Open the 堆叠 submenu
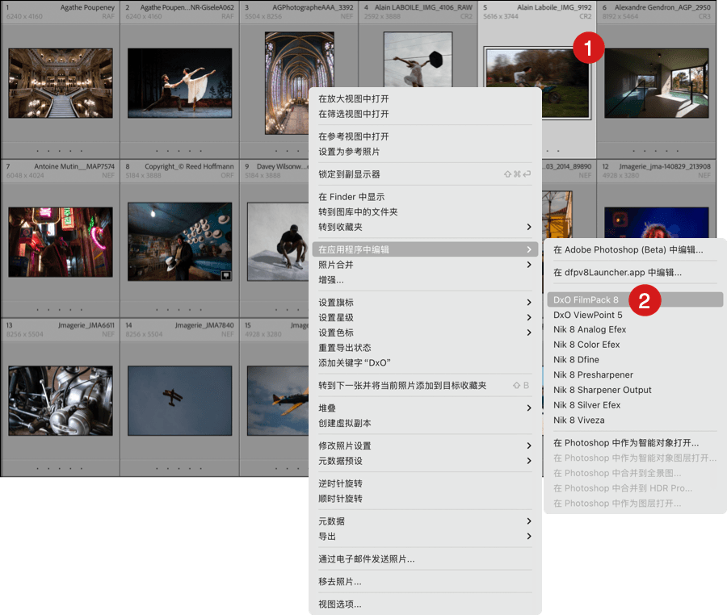The height and width of the screenshot is (615, 727). point(529,408)
